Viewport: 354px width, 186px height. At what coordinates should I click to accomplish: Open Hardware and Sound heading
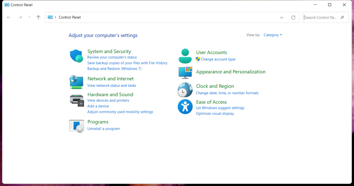point(110,95)
